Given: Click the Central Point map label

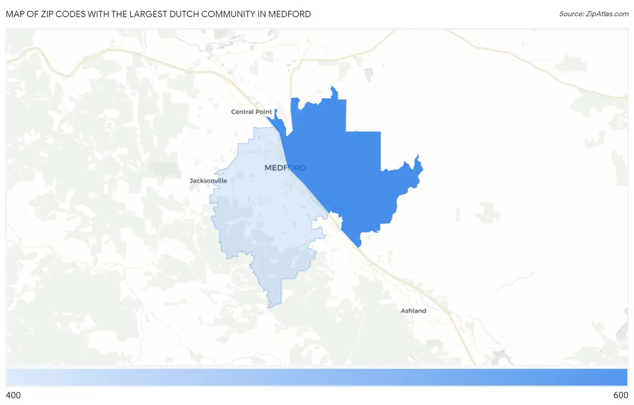Looking at the screenshot, I should click(252, 112).
